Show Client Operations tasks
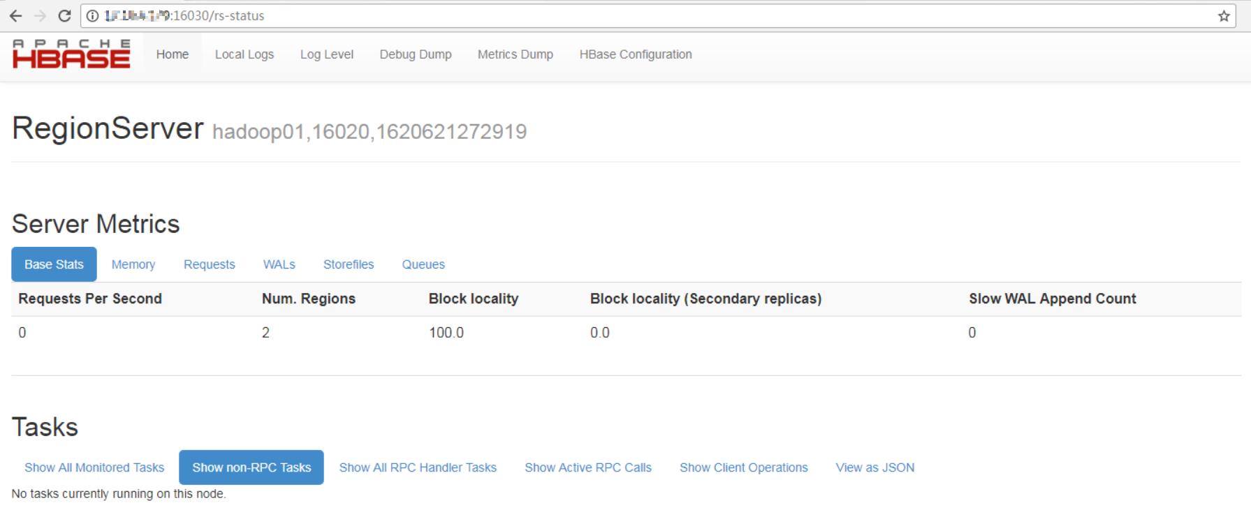This screenshot has height=519, width=1251. coord(744,467)
